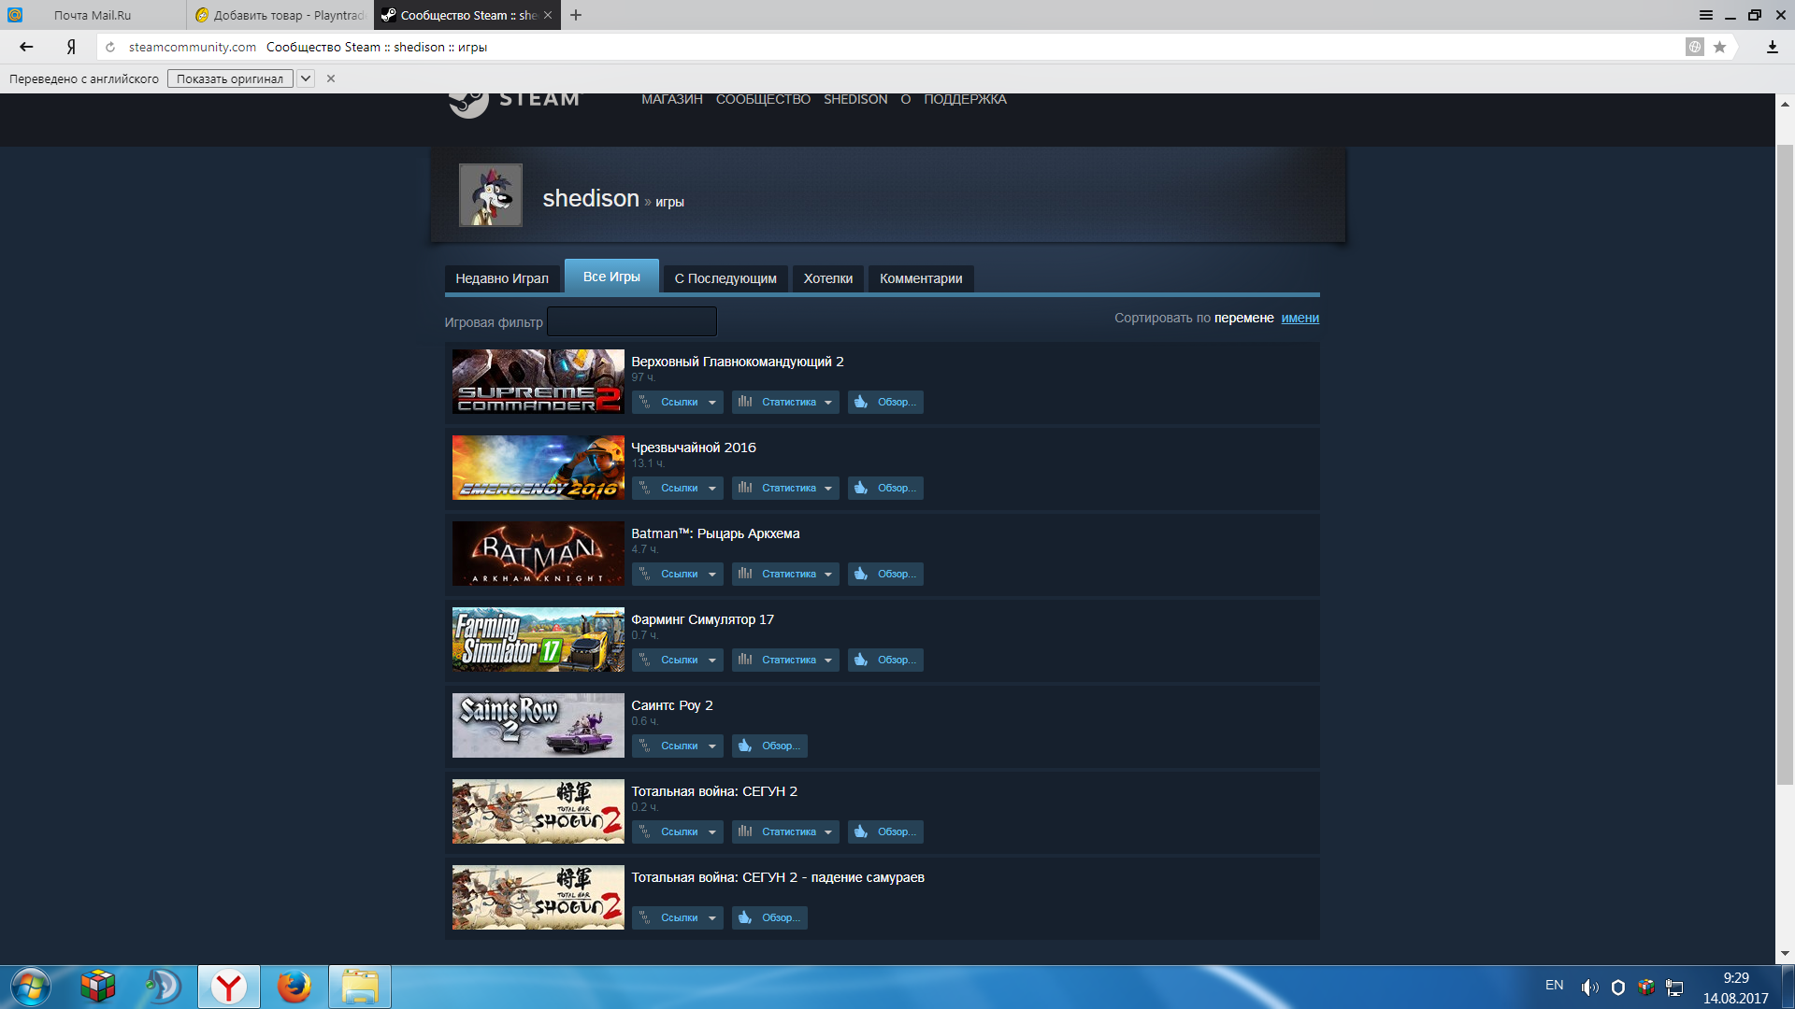Screen dimensions: 1795x1009
Task: Select the 'Все Игры' tab
Action: click(x=611, y=277)
